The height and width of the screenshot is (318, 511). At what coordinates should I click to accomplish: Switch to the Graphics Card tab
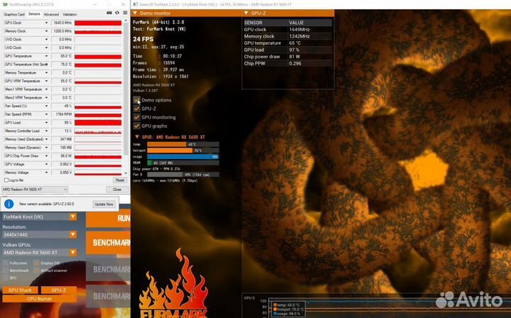[13, 14]
